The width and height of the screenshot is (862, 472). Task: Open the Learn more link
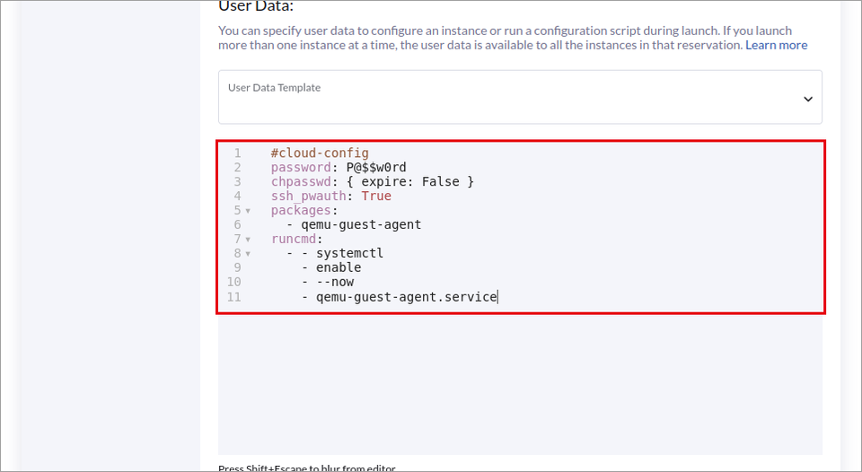click(776, 45)
